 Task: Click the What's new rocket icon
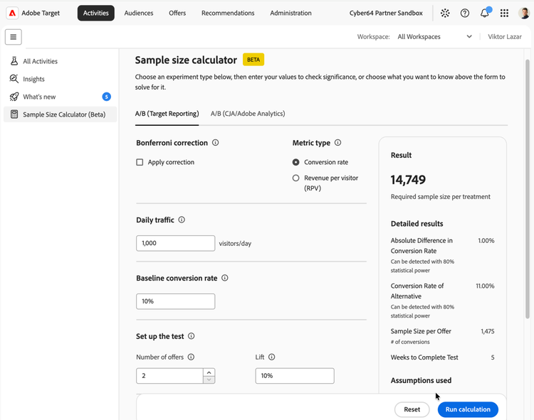(x=14, y=97)
